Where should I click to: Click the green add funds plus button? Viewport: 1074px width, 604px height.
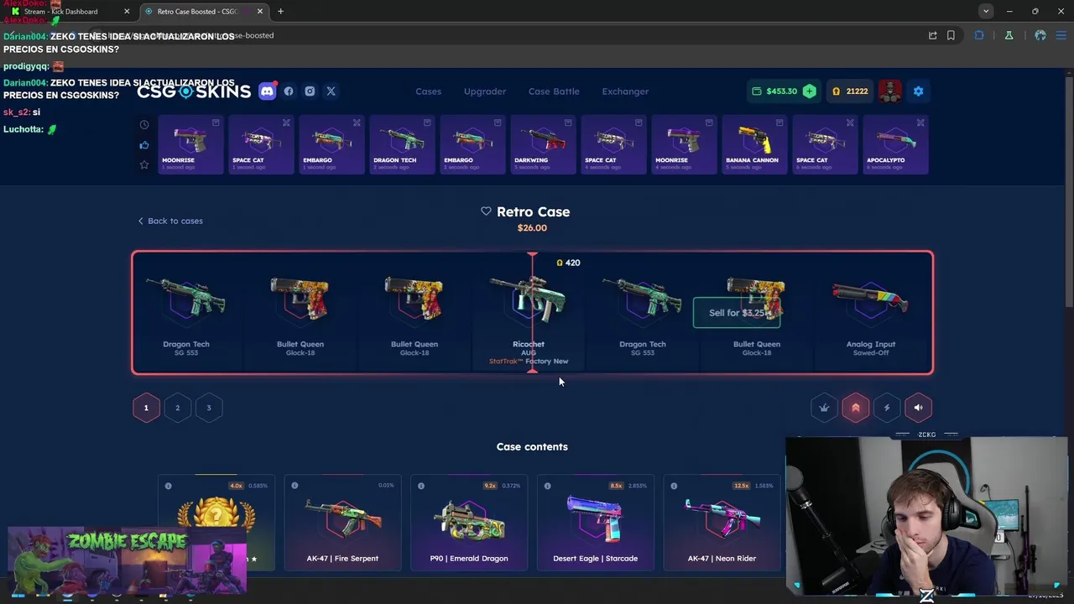(809, 91)
